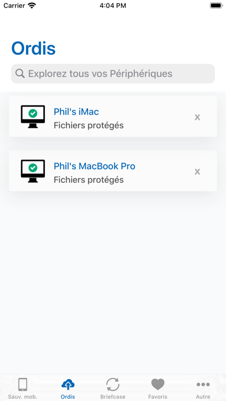Focus the Explorez tous vos Périphériques field
Screen dimensions: 226x401
tap(113, 74)
